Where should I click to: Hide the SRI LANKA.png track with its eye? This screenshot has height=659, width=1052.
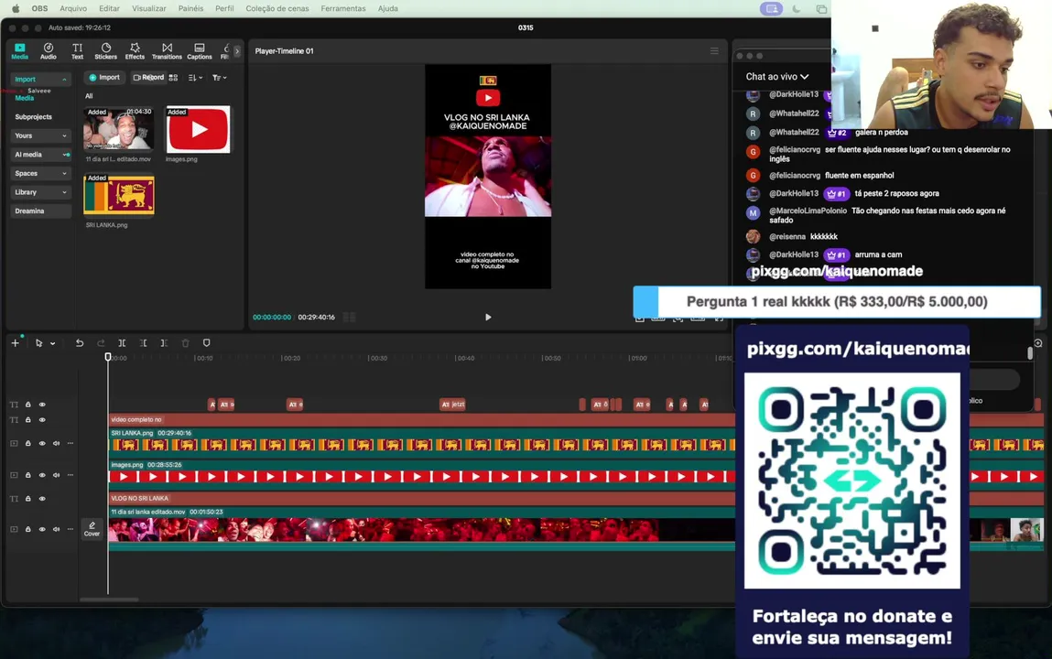[x=41, y=443]
